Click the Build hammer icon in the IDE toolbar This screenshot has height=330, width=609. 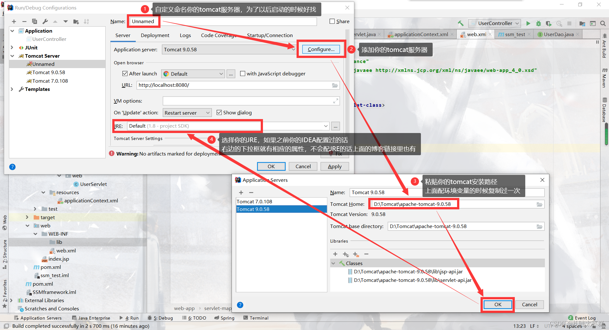coord(461,23)
